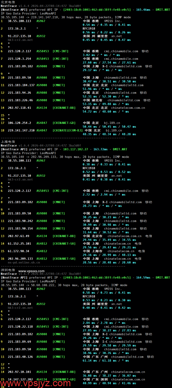Click the 中国 上海市 location text

click(x=92, y=251)
